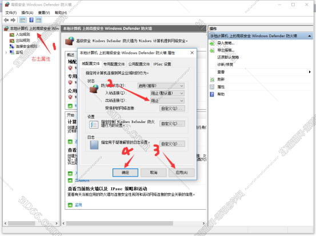The image size is (316, 236).
Task: Click the 刷新 icon in the Actions pane
Action: tap(212, 79)
